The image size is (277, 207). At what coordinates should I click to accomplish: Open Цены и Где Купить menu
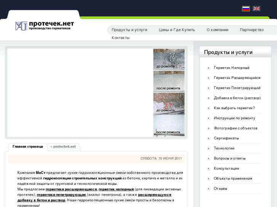(177, 30)
